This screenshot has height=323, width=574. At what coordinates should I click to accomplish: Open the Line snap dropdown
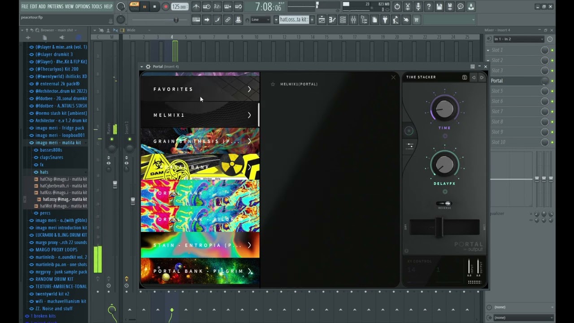260,20
